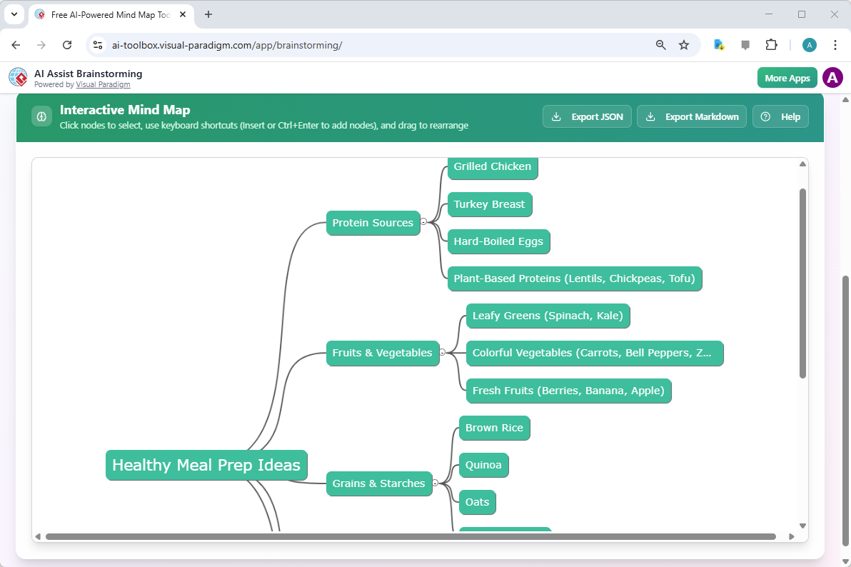Switch to the Free AI-Powered Mind Map tab
Image resolution: width=851 pixels, height=567 pixels.
pos(107,14)
